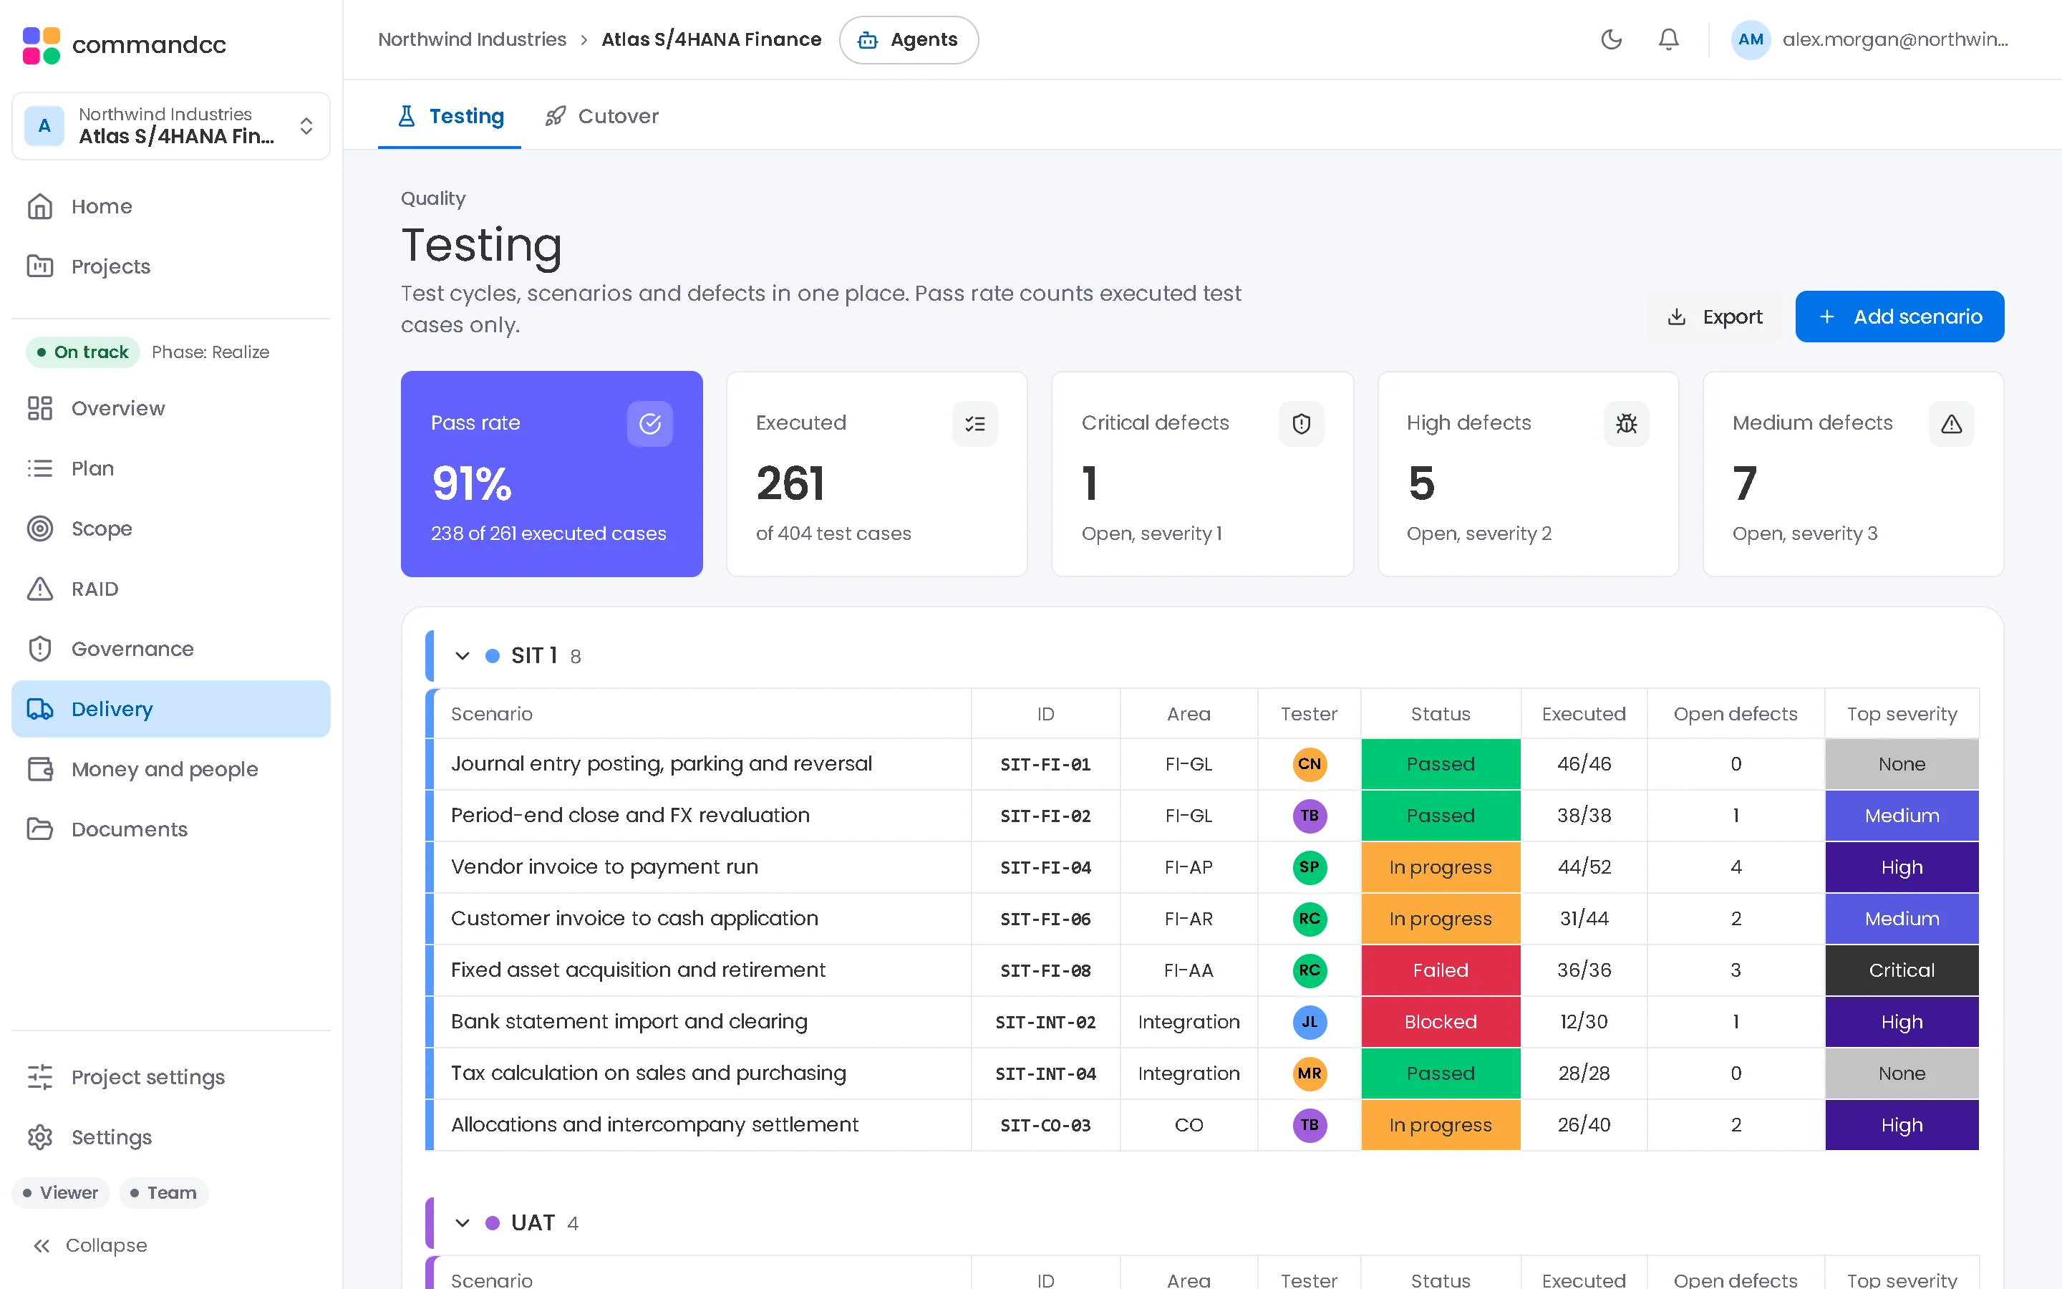Click the High defects bug icon
This screenshot has width=2062, height=1289.
click(x=1626, y=424)
